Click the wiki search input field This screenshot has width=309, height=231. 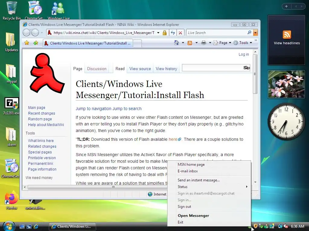pyautogui.click(x=212, y=68)
